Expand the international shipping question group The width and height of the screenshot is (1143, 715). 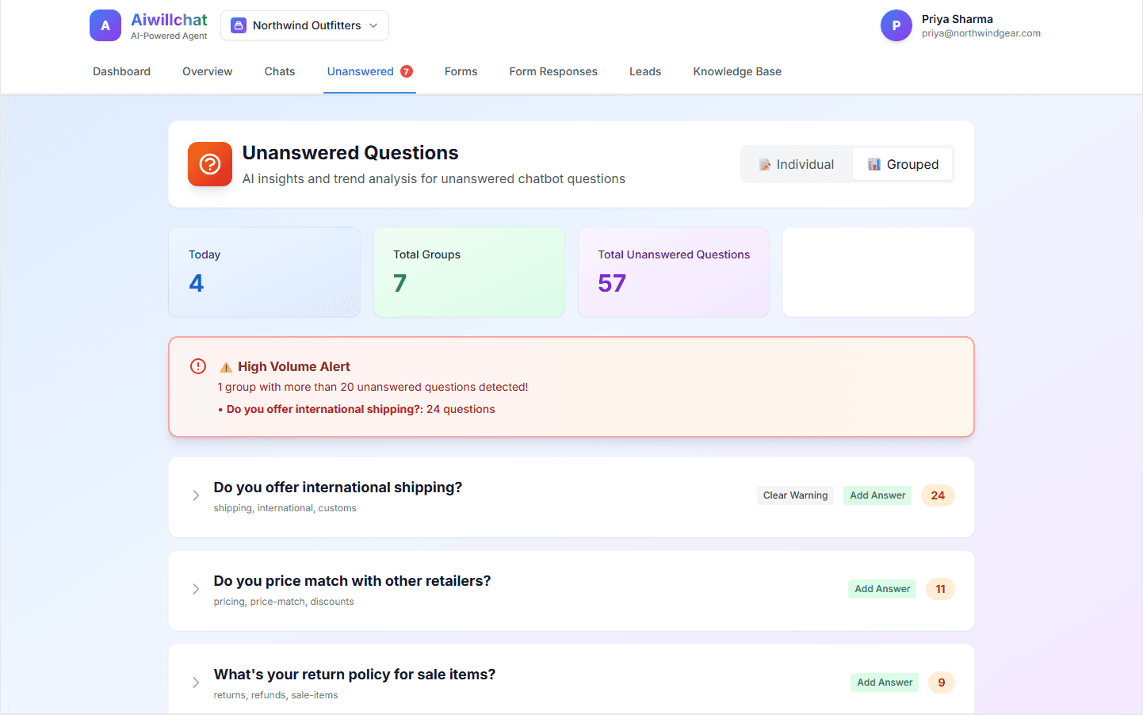tap(196, 495)
